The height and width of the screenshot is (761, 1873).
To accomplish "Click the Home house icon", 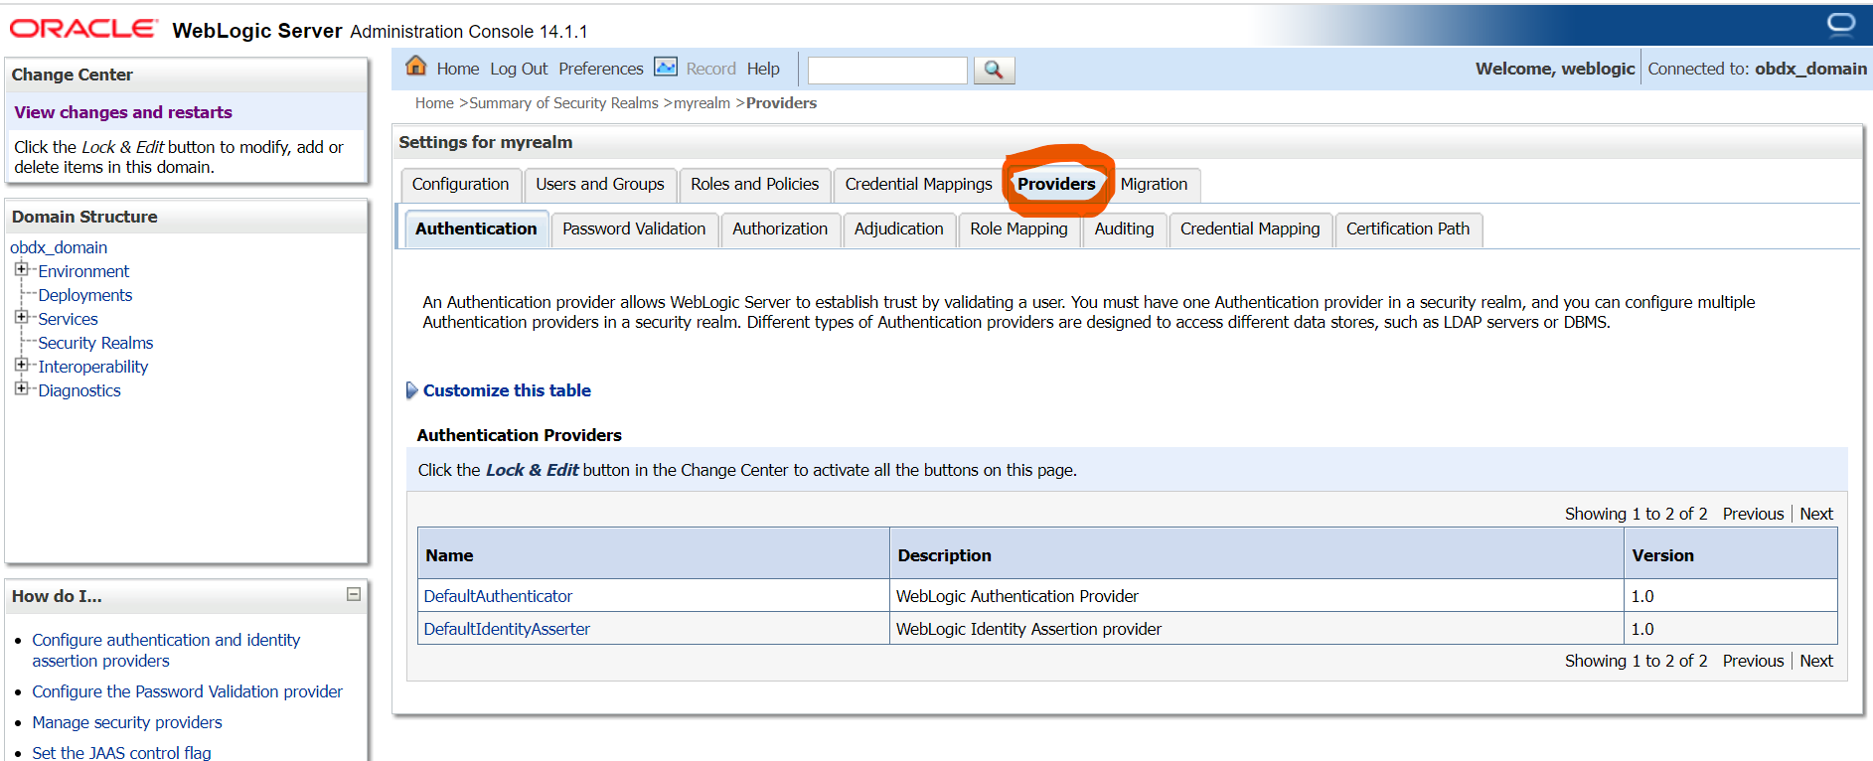I will click(x=416, y=67).
